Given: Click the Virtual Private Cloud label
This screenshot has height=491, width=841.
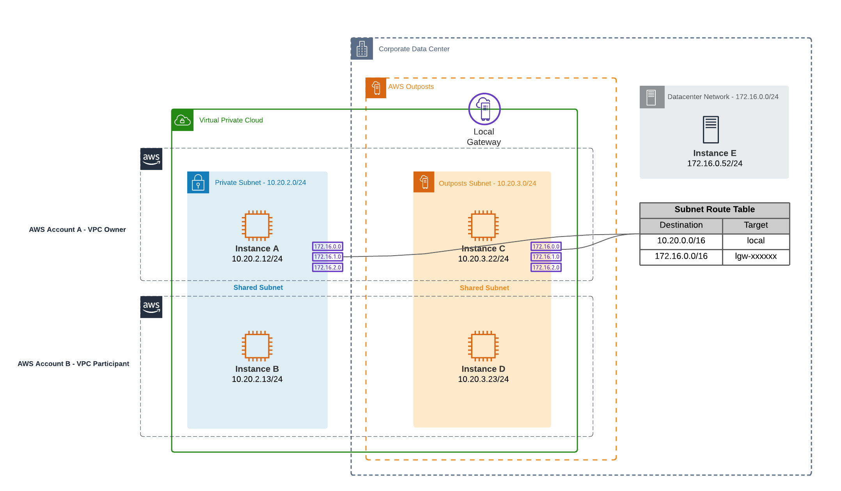Looking at the screenshot, I should 231,120.
